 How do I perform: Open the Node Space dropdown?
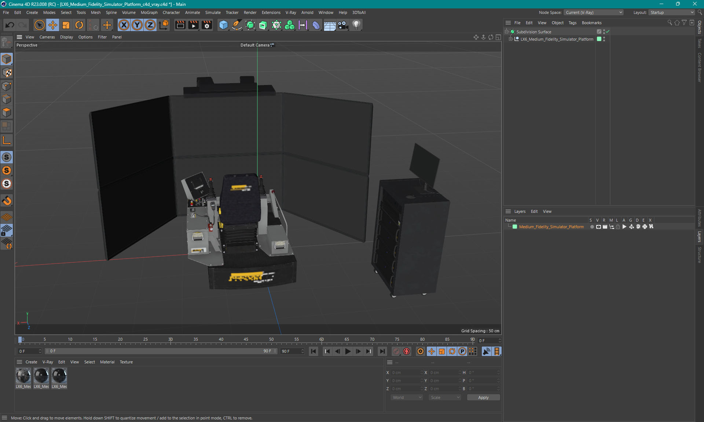594,12
